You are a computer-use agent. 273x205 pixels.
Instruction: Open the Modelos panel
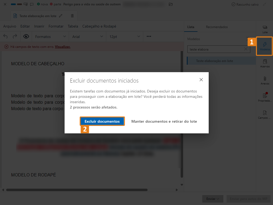click(x=264, y=46)
